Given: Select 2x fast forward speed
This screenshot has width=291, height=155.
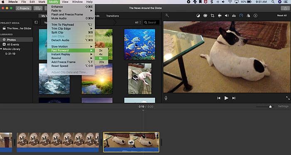Looking at the screenshot, I should [101, 50].
